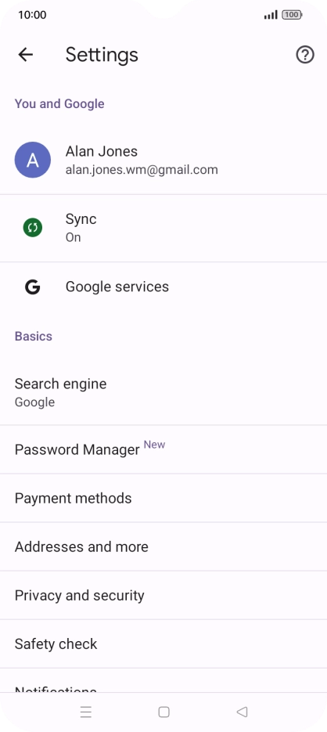The width and height of the screenshot is (327, 732).
Task: Open the partially visible Notifications item
Action: 163,680
